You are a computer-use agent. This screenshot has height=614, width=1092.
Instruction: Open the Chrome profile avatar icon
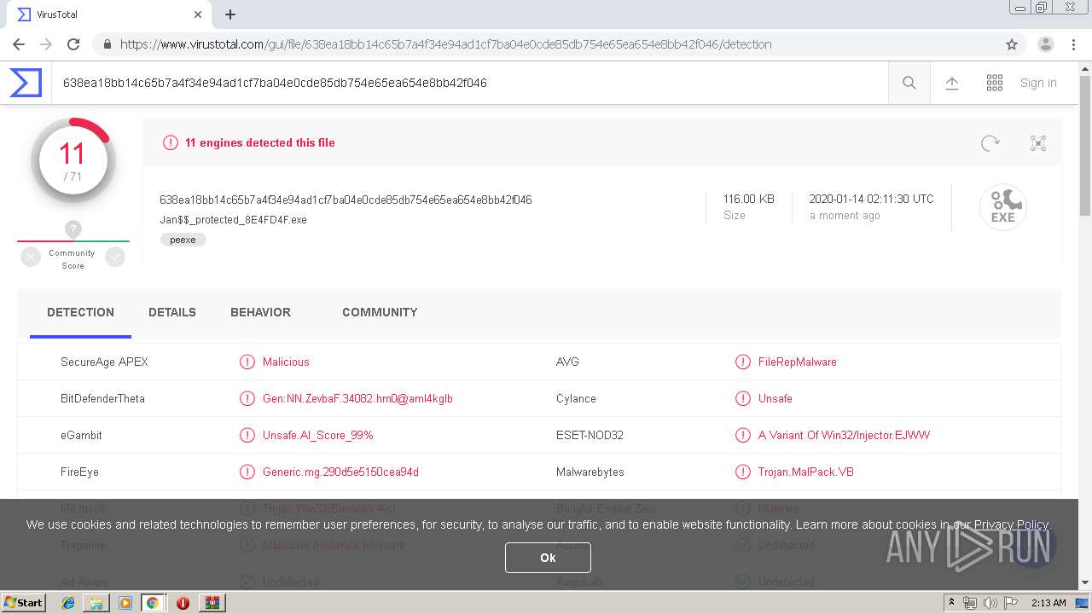[x=1046, y=44]
